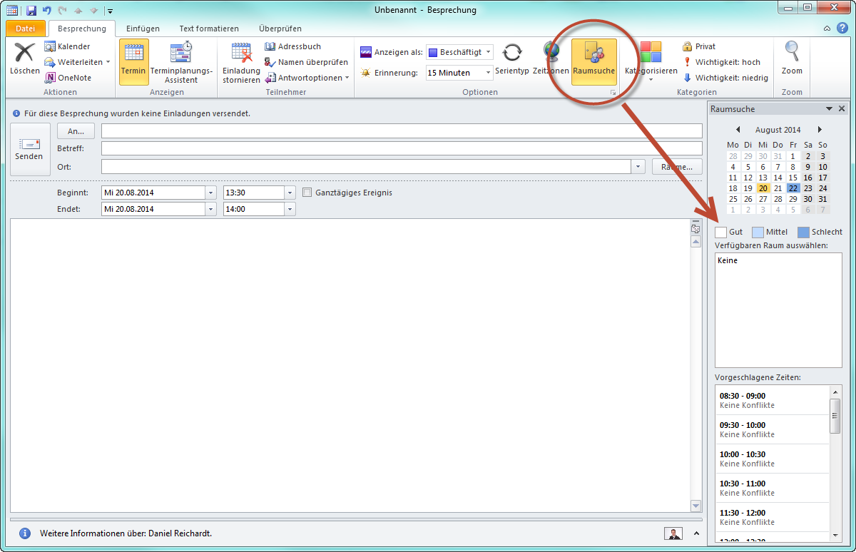The height and width of the screenshot is (552, 856).
Task: Click the Outlook calendar icon in title bar
Action: 12,11
